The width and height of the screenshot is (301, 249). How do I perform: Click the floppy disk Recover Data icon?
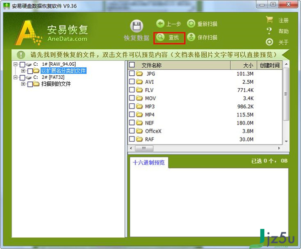click(x=136, y=26)
